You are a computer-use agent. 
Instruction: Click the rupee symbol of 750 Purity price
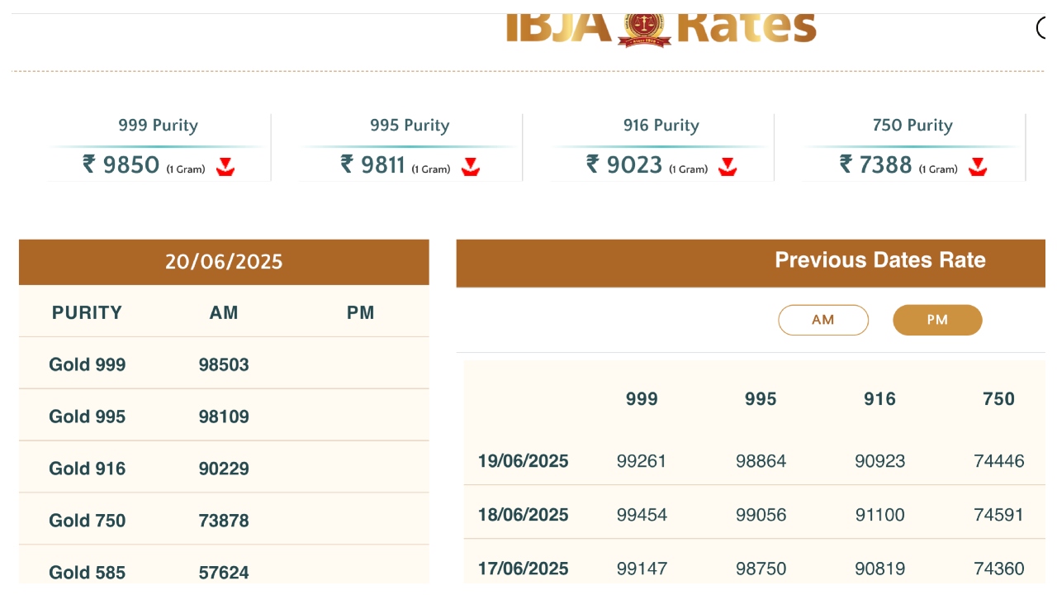[846, 164]
